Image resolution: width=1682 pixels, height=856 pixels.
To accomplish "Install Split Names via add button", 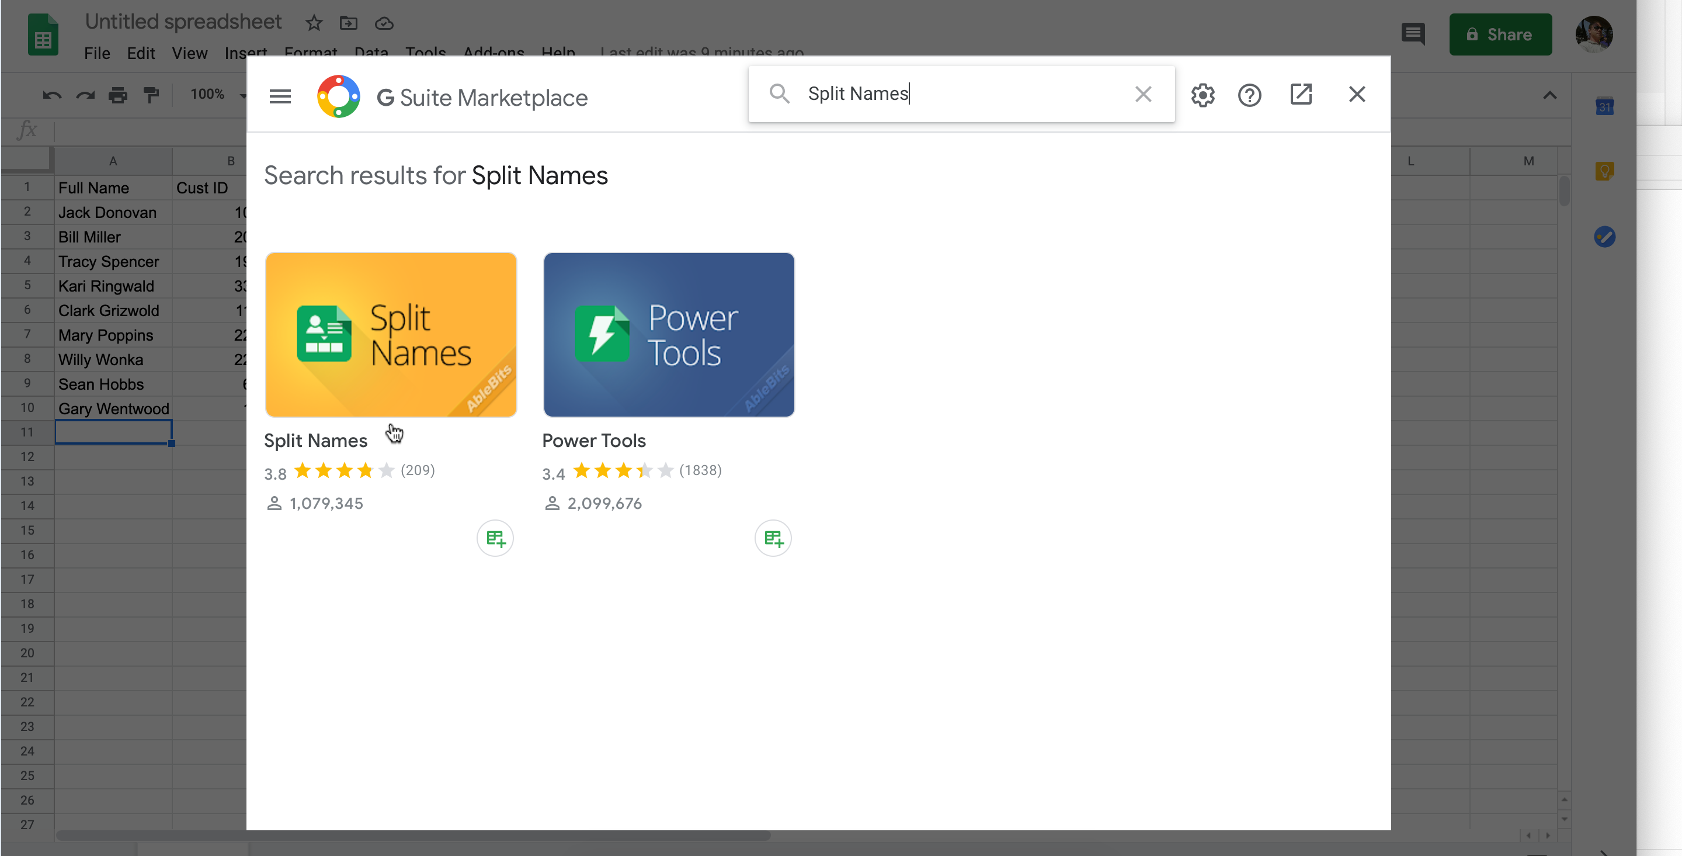I will click(495, 538).
